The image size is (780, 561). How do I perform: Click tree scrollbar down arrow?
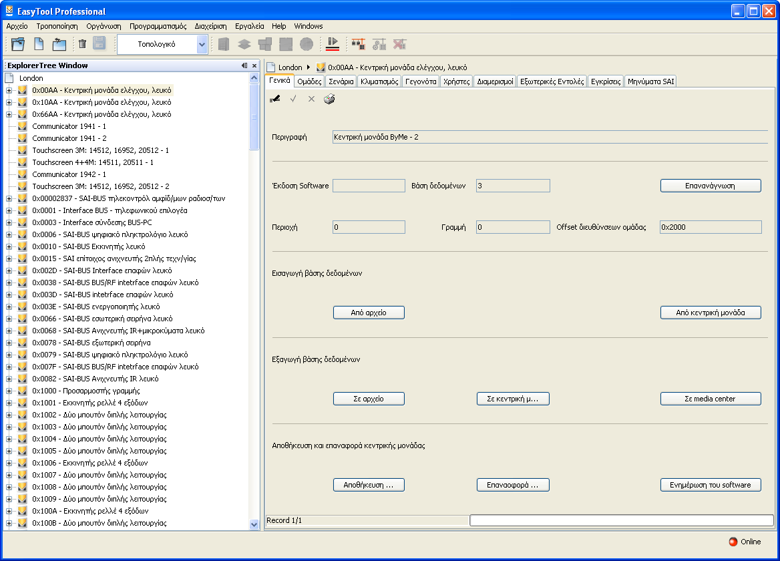pyautogui.click(x=254, y=524)
